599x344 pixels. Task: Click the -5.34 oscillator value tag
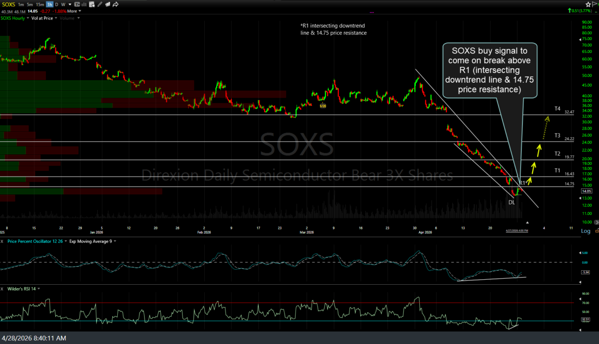tap(587, 272)
